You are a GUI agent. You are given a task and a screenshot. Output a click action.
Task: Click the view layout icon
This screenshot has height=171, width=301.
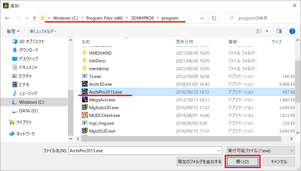coord(259,31)
